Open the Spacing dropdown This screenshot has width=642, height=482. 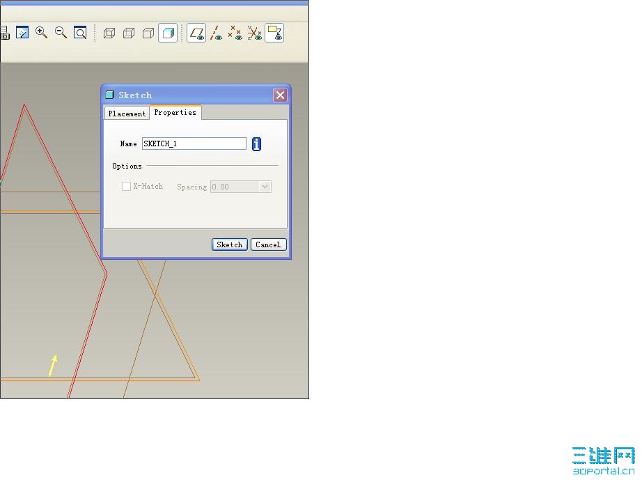(265, 187)
